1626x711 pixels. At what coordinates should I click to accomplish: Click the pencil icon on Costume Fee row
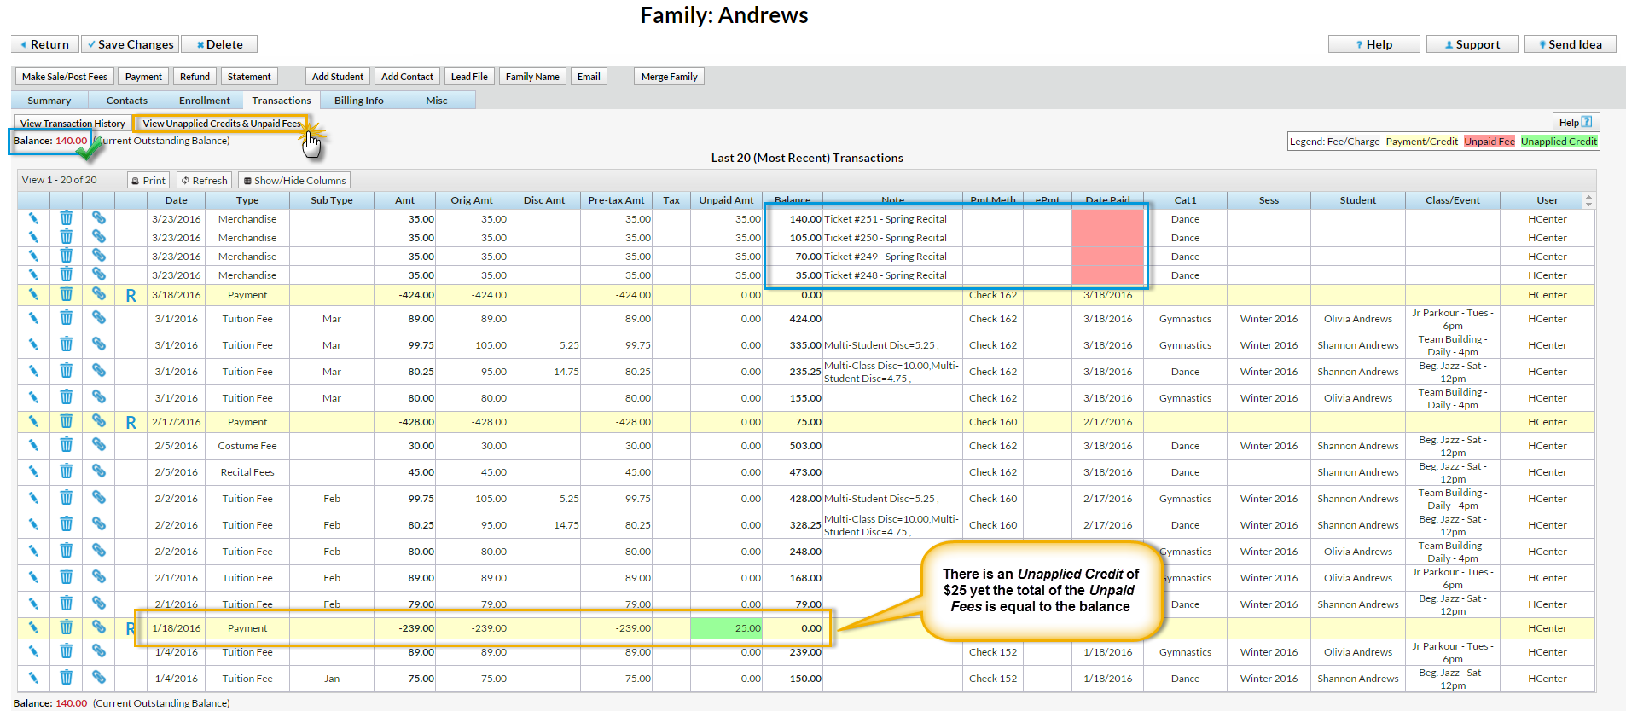click(x=33, y=445)
